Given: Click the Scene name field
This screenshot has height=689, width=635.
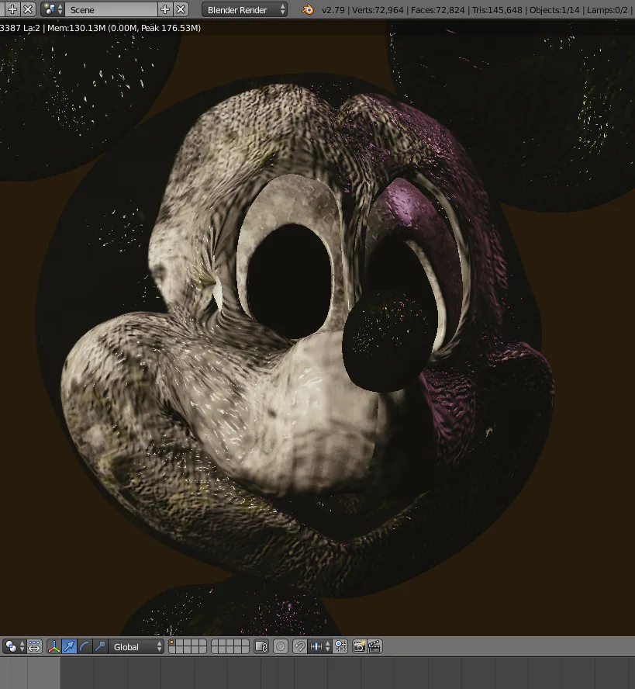Looking at the screenshot, I should tap(111, 9).
